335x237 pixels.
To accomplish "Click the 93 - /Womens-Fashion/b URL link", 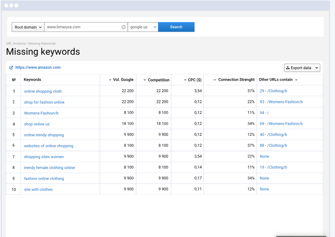I will click(281, 102).
